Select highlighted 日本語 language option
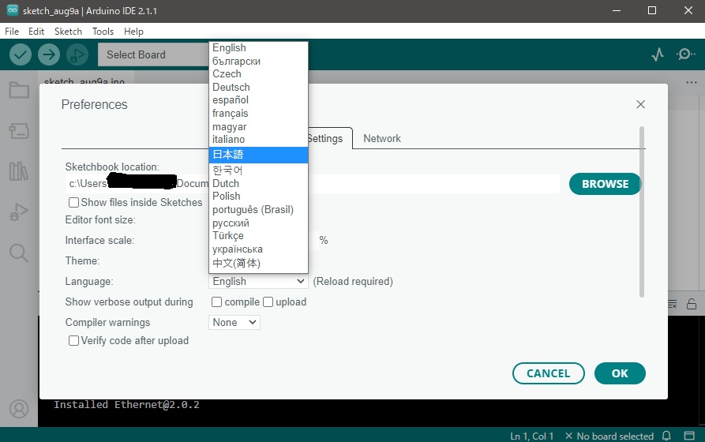This screenshot has height=442, width=705. pyautogui.click(x=258, y=155)
